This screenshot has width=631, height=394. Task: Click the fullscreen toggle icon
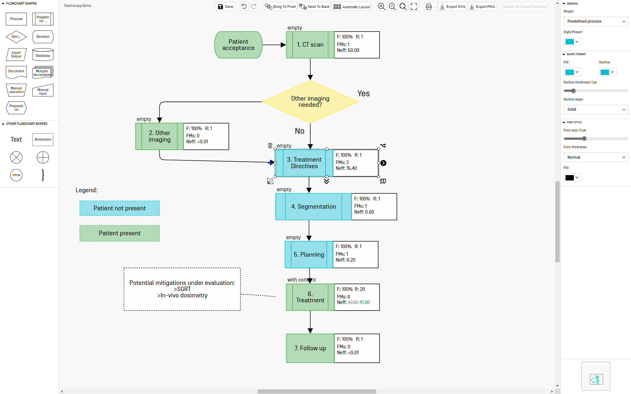414,7
